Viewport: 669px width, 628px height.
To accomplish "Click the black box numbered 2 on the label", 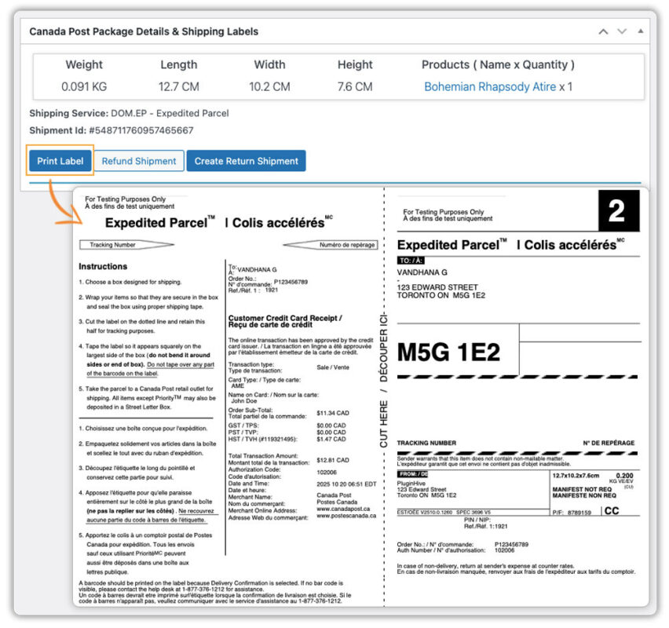I will tap(619, 210).
